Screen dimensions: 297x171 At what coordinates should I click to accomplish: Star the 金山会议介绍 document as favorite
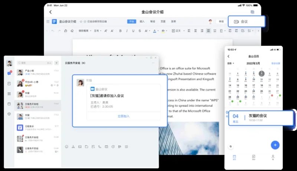(x=81, y=22)
